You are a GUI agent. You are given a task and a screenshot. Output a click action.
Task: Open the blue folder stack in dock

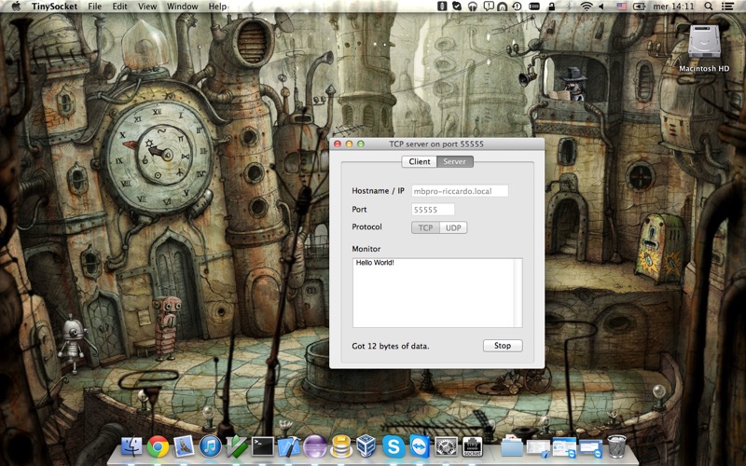512,447
